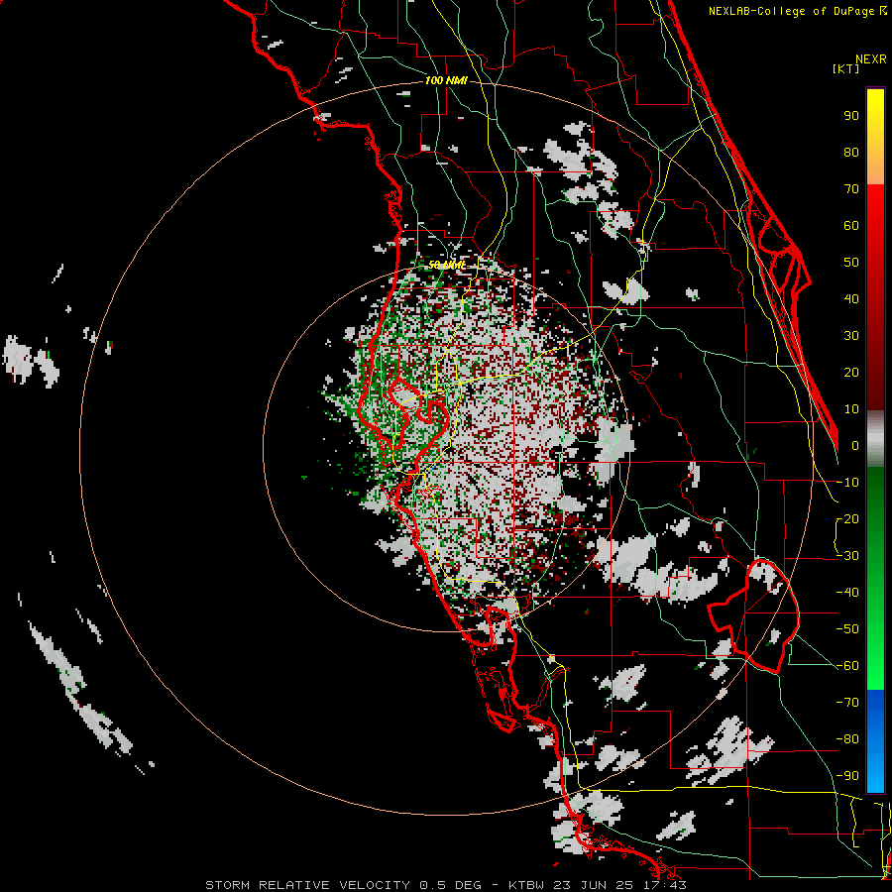This screenshot has width=892, height=892.
Task: Select the 50 value on velocity scale
Action: pyautogui.click(x=851, y=263)
